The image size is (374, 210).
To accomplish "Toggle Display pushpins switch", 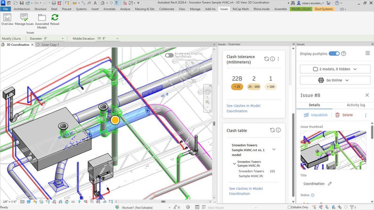I will [334, 54].
